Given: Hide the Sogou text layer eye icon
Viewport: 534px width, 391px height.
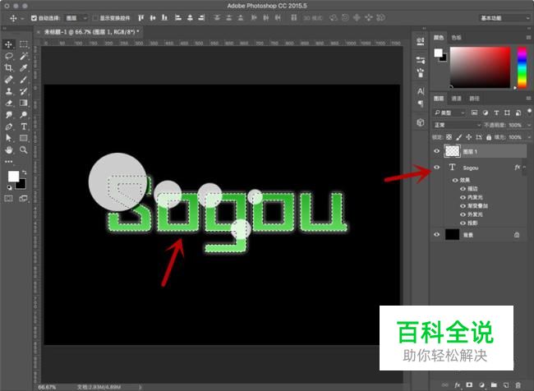Looking at the screenshot, I should click(x=436, y=168).
